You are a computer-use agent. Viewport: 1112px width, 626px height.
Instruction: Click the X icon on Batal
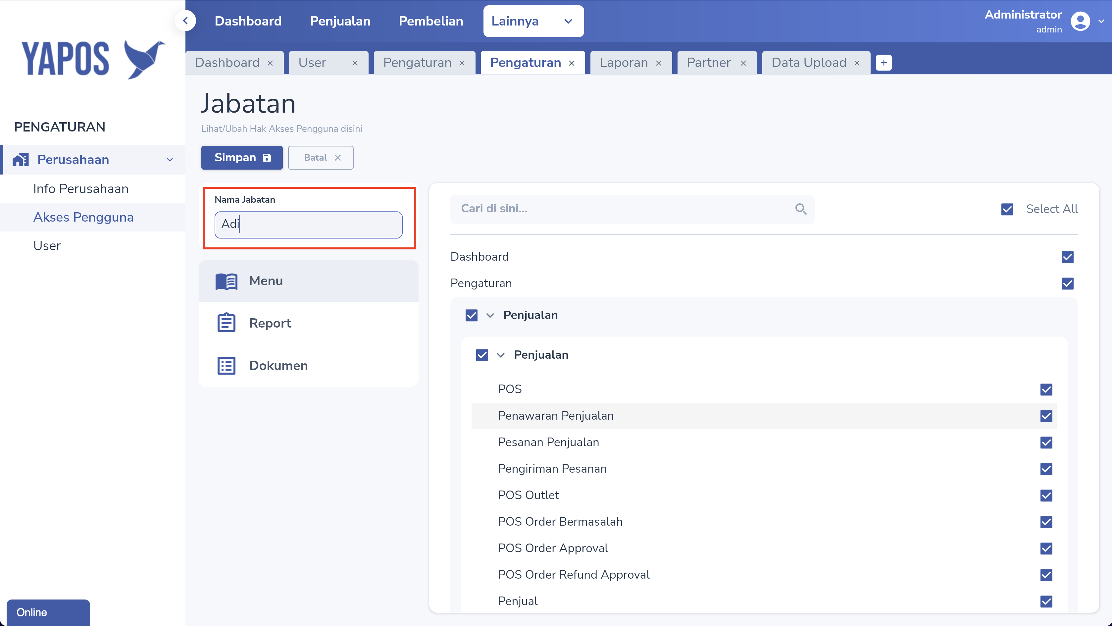click(337, 158)
